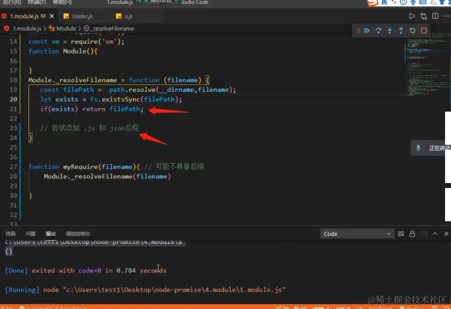The image size is (451, 309).
Task: Open Sogou emoji smiley panel
Action: point(403,2)
